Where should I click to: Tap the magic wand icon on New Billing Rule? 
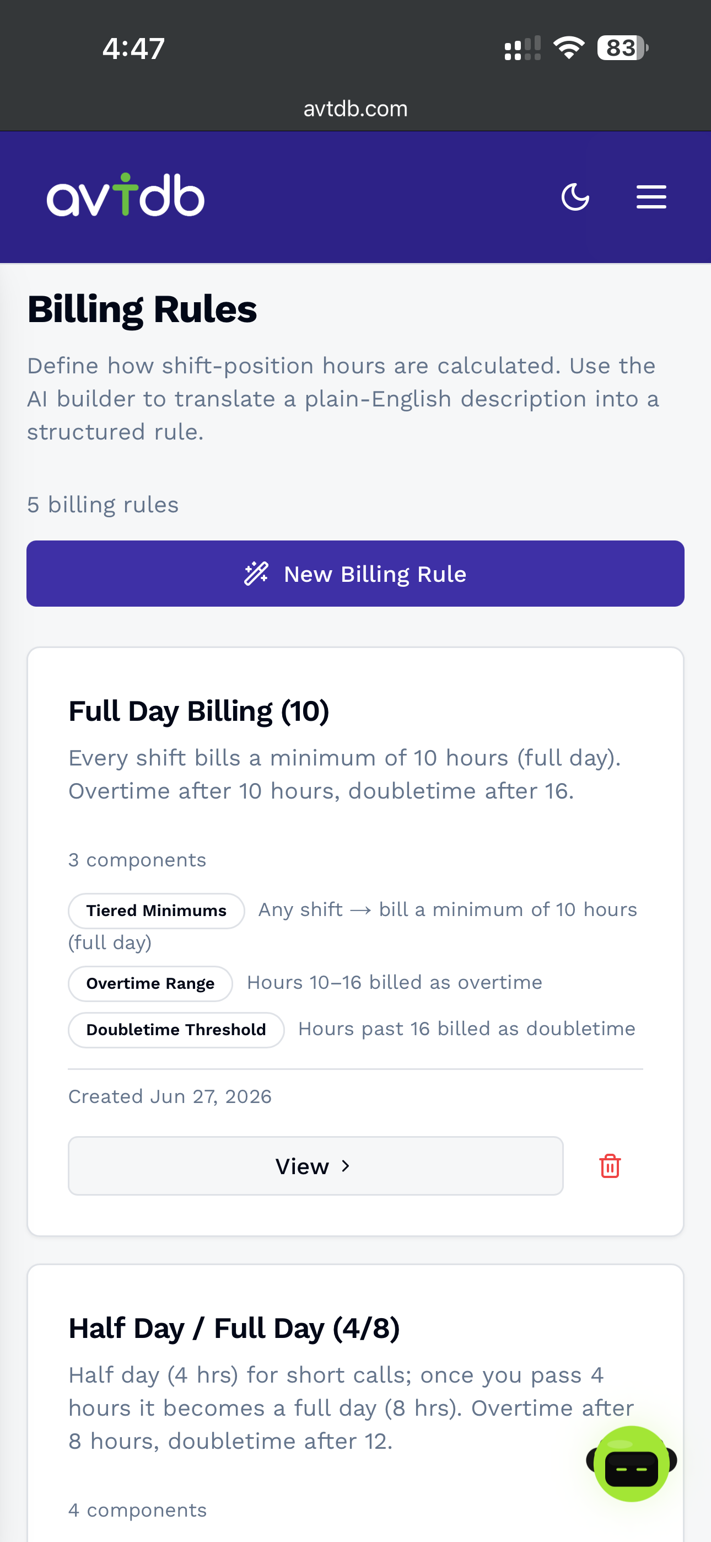click(256, 574)
